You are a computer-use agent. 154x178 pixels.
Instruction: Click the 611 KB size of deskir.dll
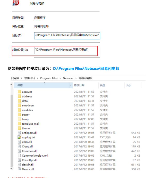click(136, 165)
